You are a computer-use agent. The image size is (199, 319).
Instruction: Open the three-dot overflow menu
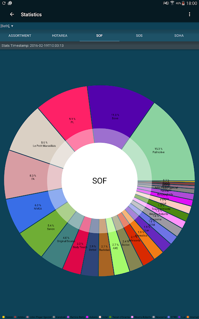coord(189,14)
